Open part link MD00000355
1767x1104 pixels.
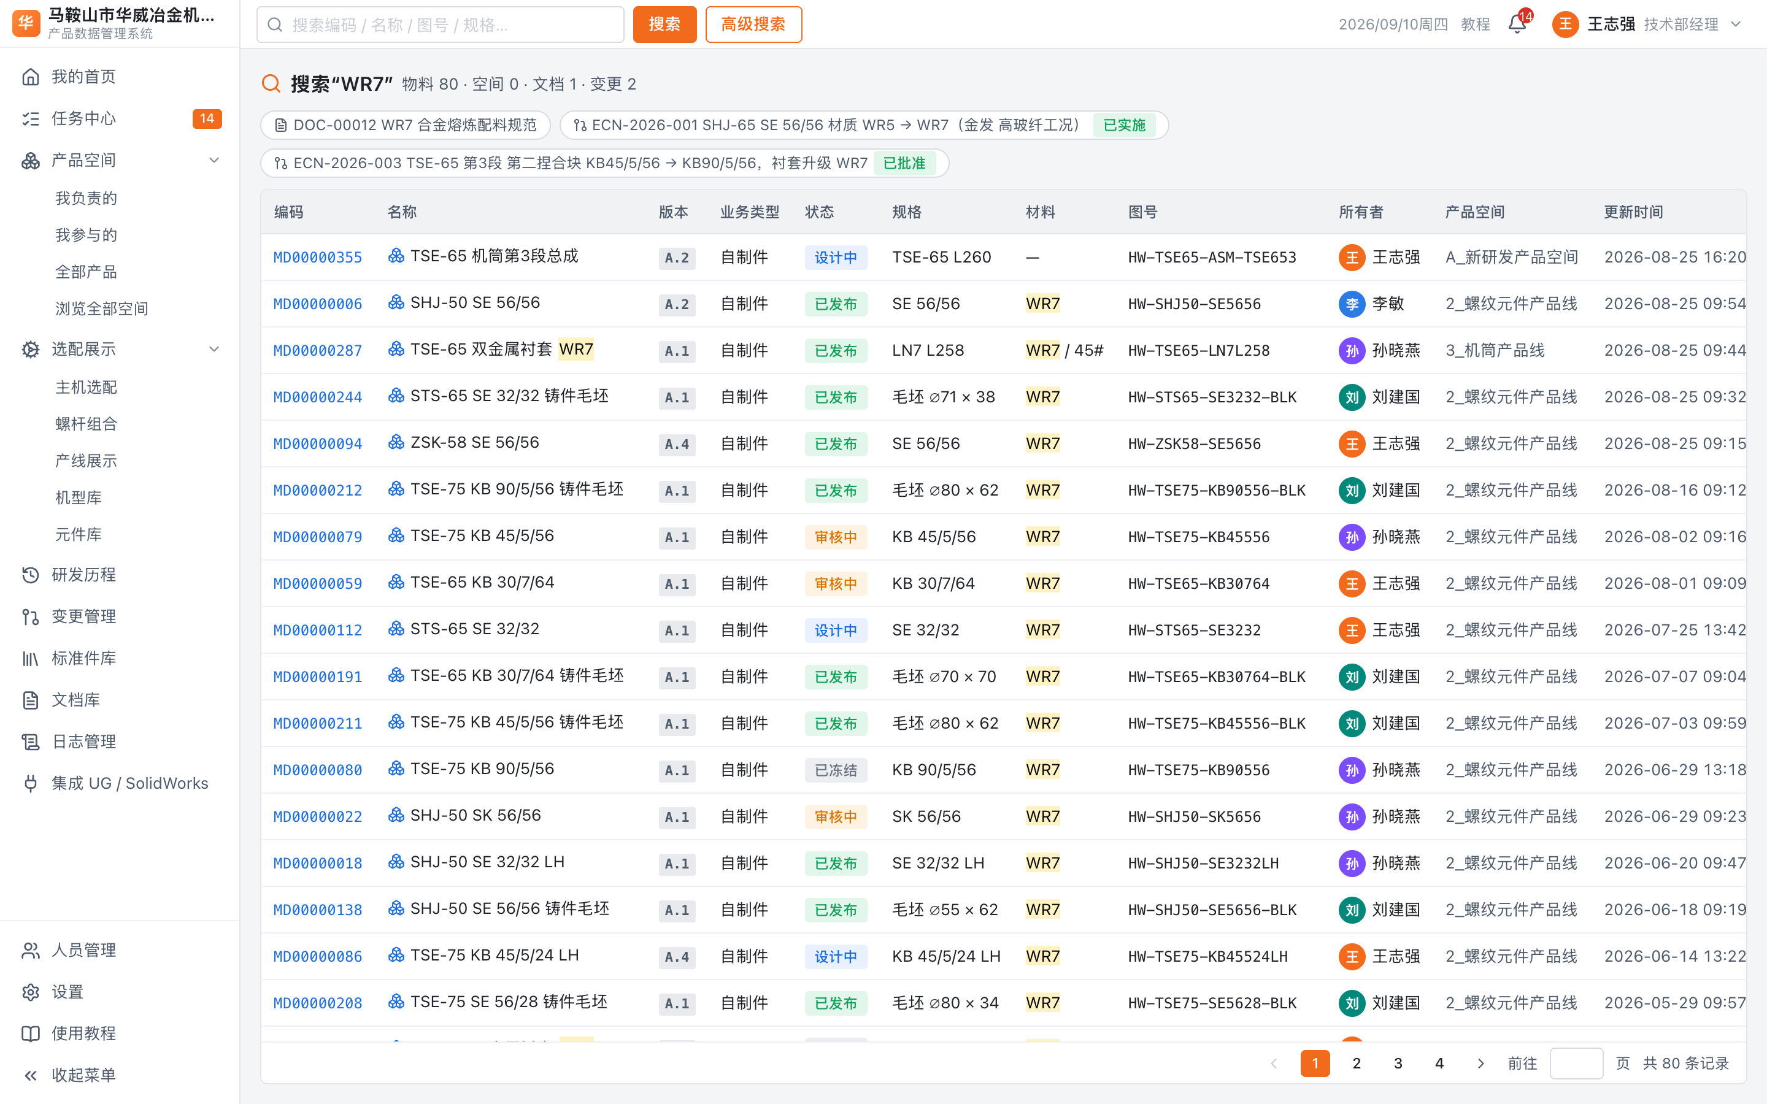pos(318,257)
